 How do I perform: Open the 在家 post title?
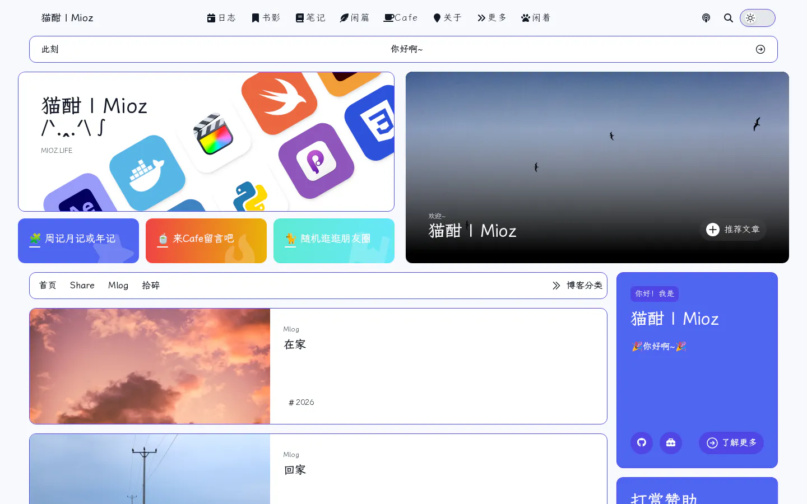(x=295, y=344)
